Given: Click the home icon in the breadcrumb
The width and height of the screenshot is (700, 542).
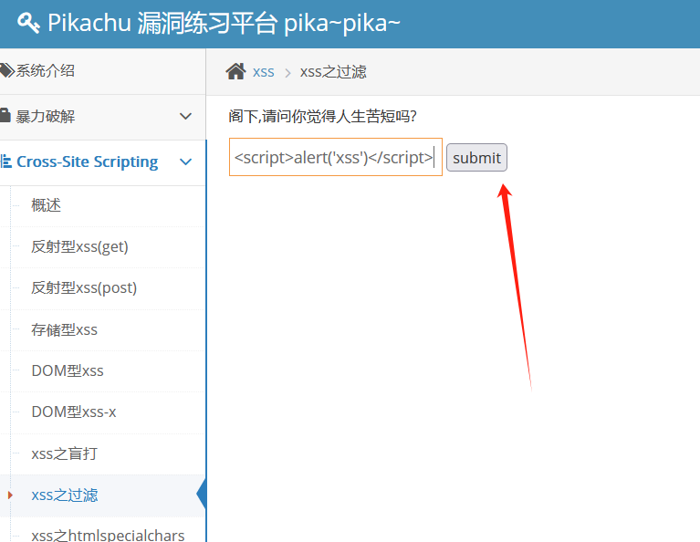Looking at the screenshot, I should [235, 71].
